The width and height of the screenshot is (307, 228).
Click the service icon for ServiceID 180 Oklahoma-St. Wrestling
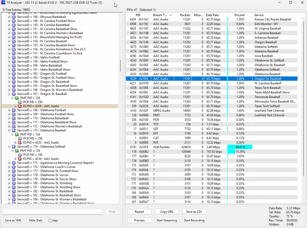[14, 183]
